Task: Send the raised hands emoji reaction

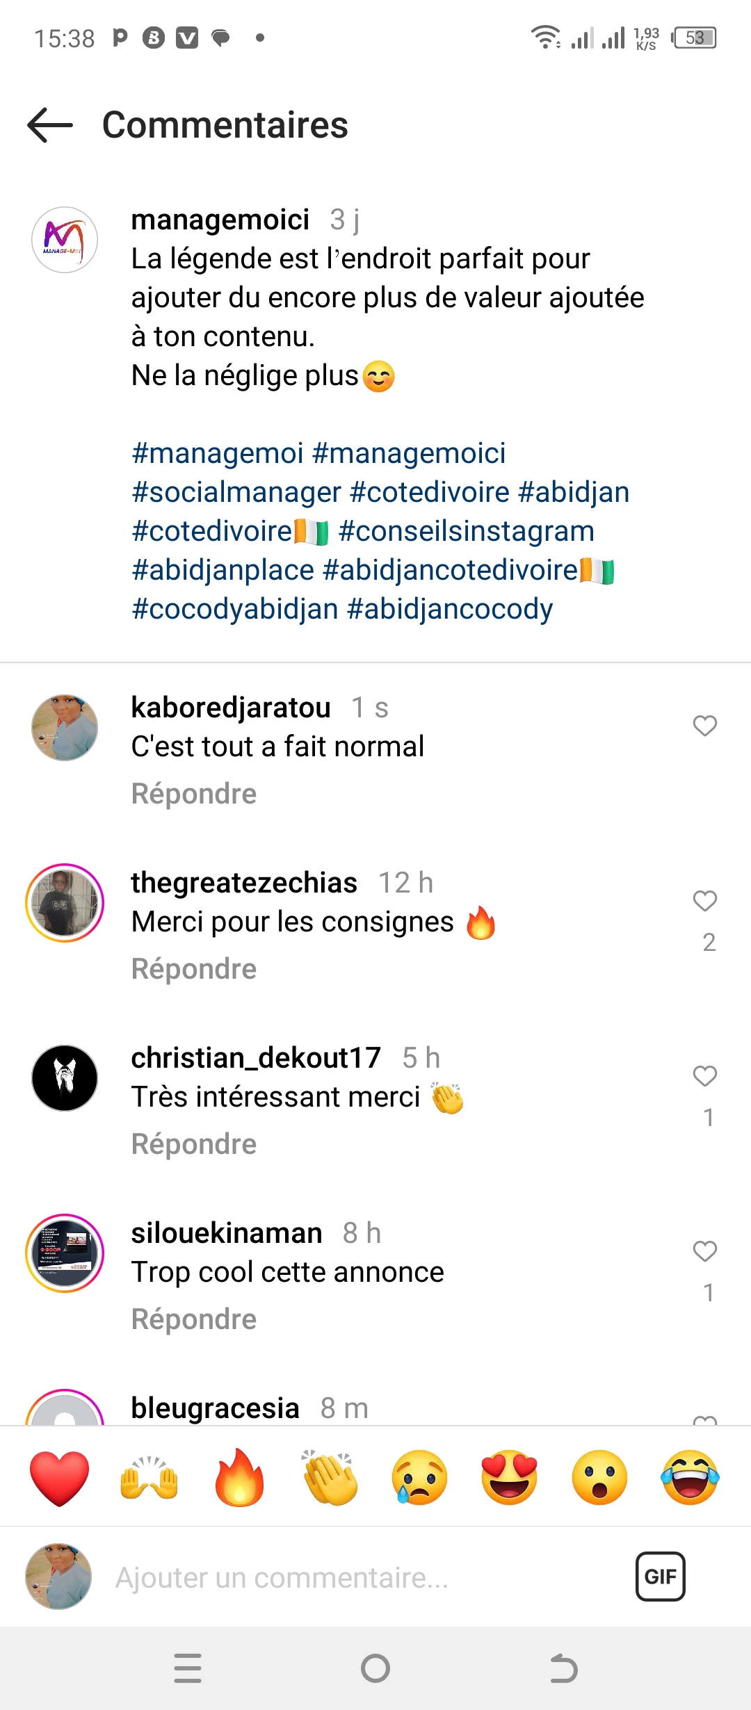Action: [x=150, y=1477]
